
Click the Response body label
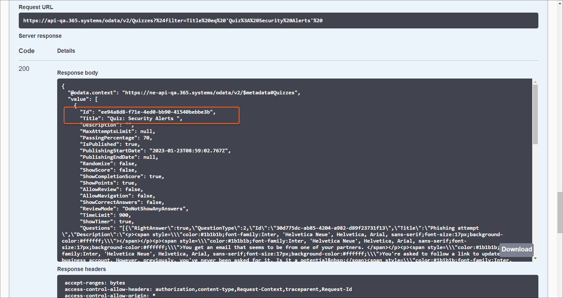pos(77,73)
